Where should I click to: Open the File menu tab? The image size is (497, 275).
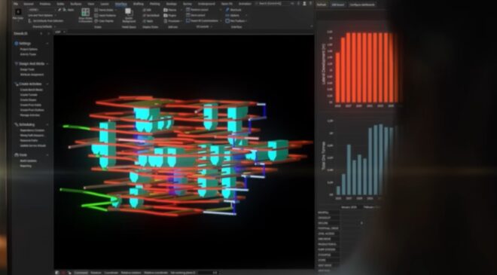tap(16, 4)
